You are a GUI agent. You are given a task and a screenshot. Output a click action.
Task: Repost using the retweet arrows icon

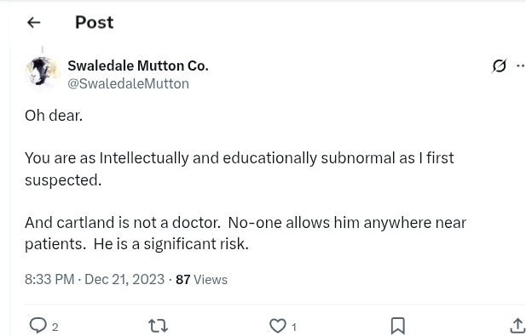[x=158, y=326]
